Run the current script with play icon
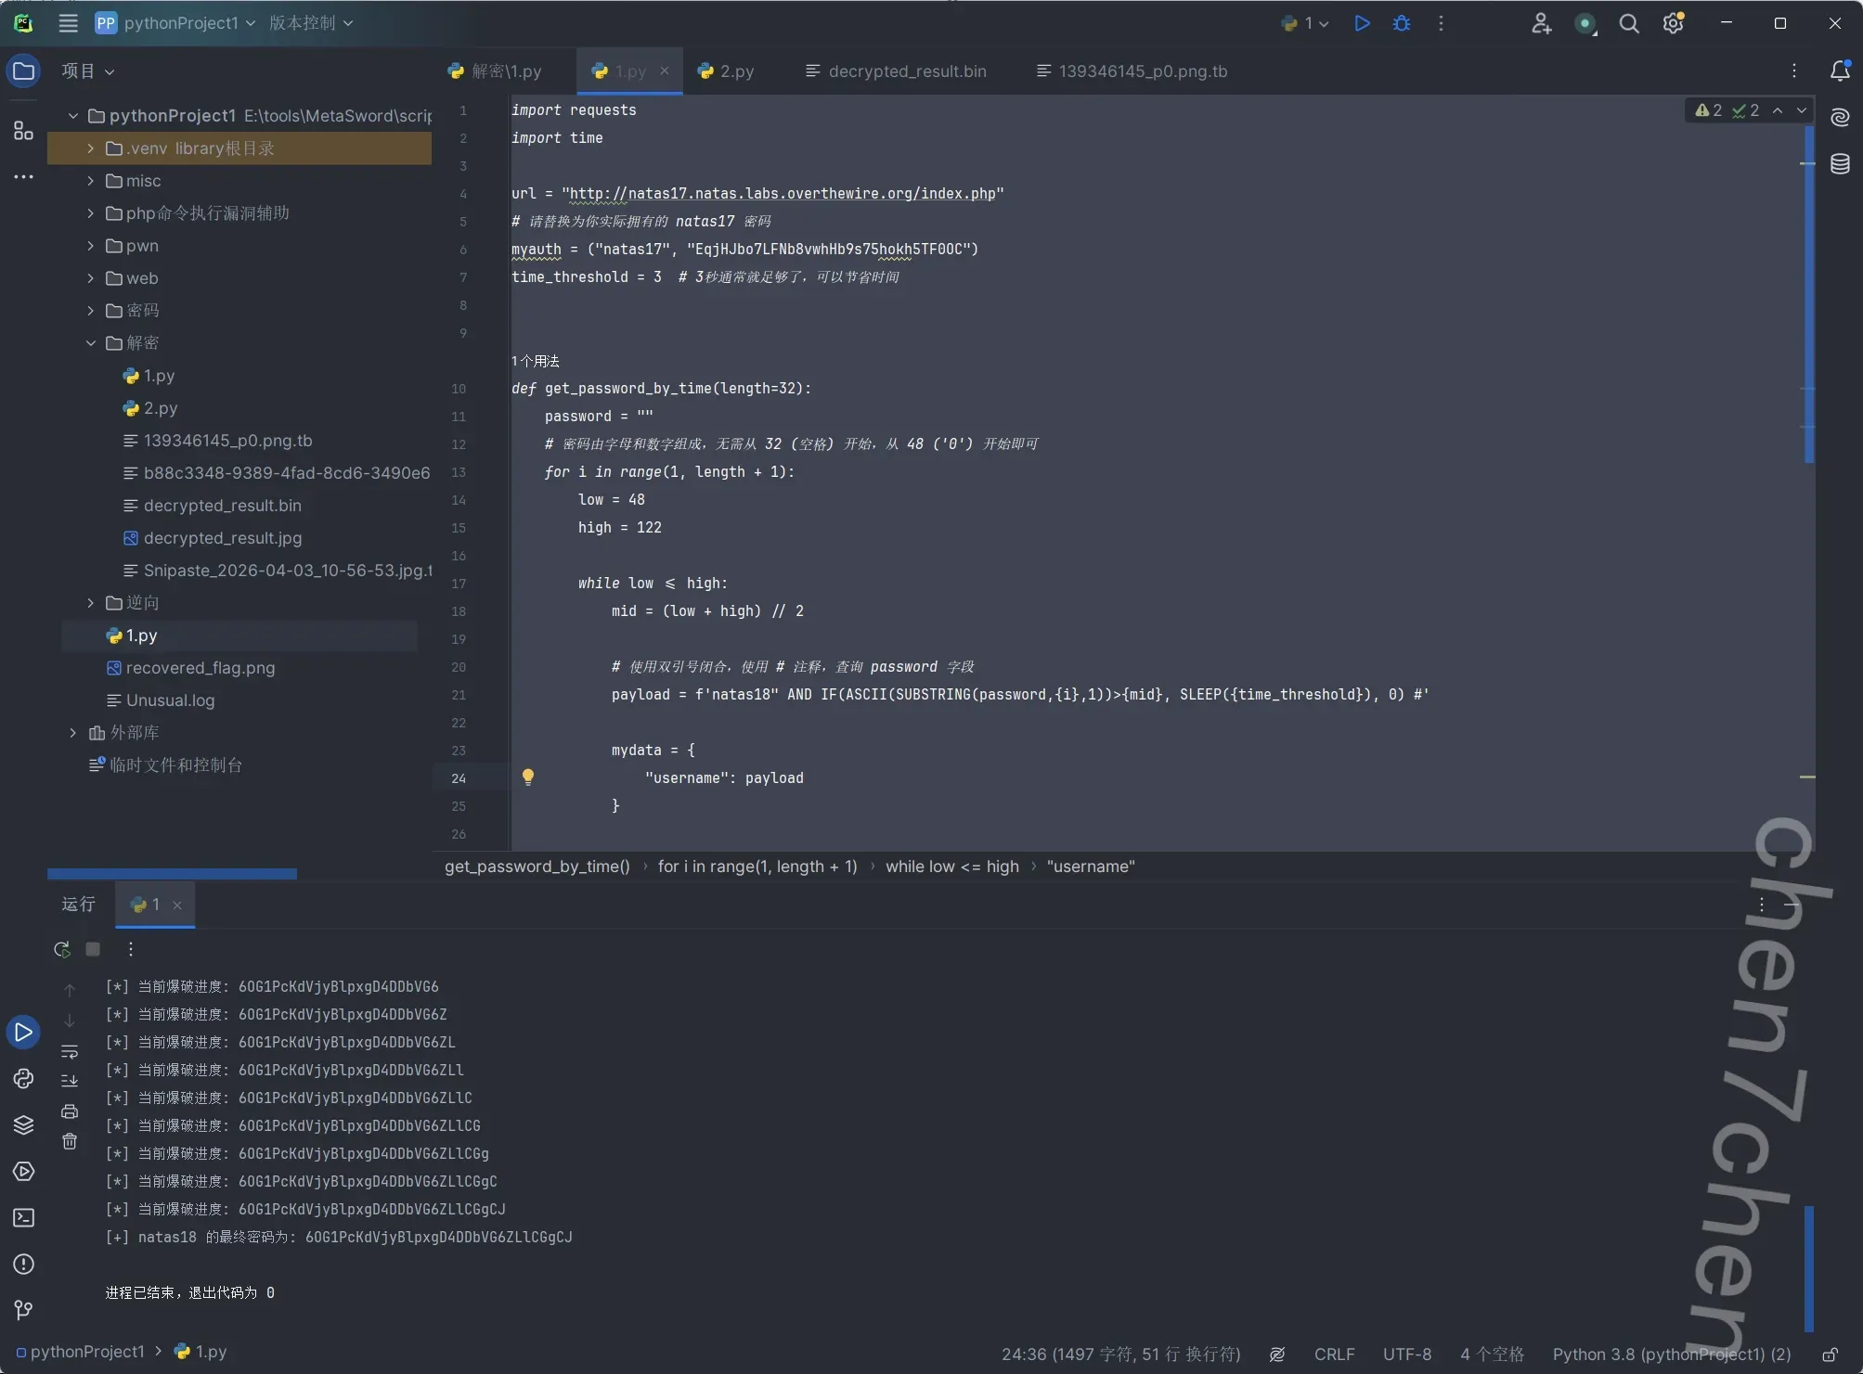 tap(1362, 23)
